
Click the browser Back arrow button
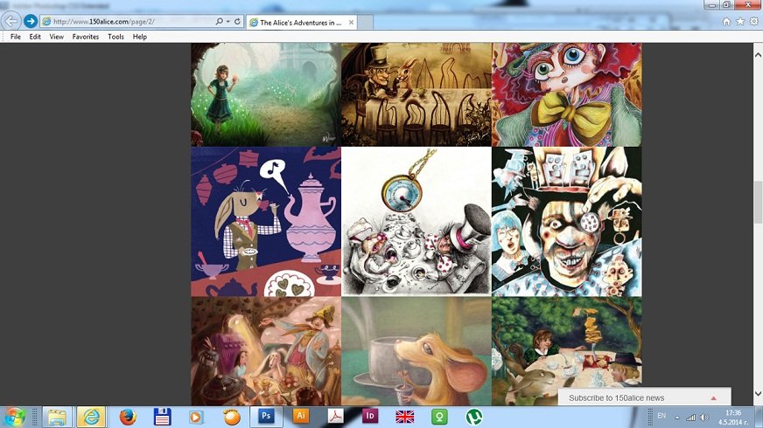tap(10, 21)
